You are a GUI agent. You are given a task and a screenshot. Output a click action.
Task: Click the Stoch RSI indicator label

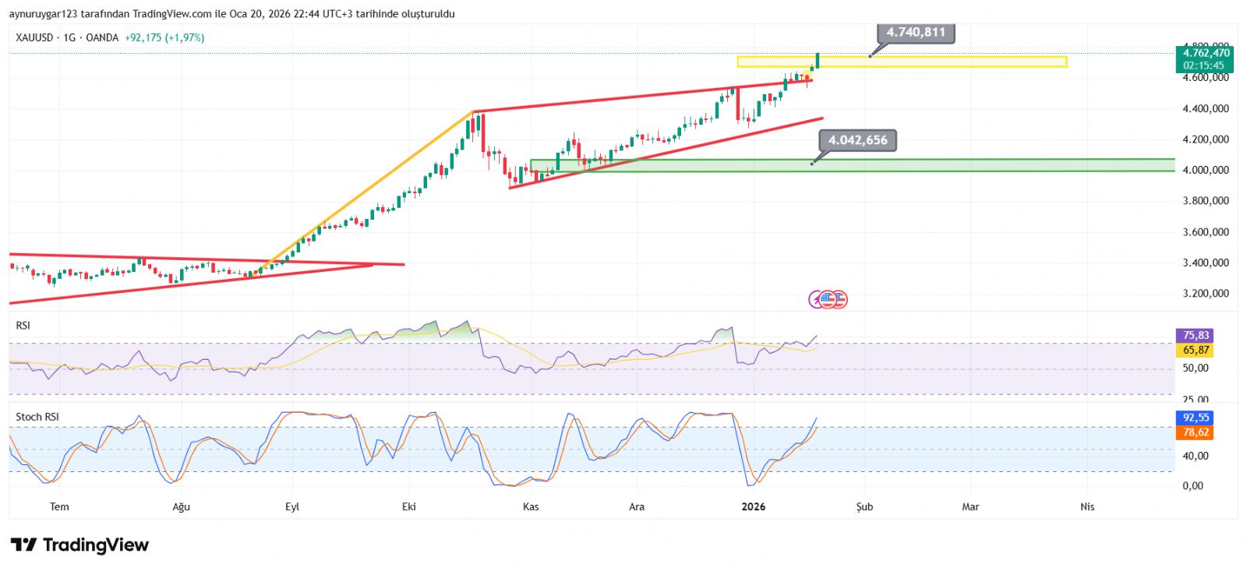coord(37,417)
